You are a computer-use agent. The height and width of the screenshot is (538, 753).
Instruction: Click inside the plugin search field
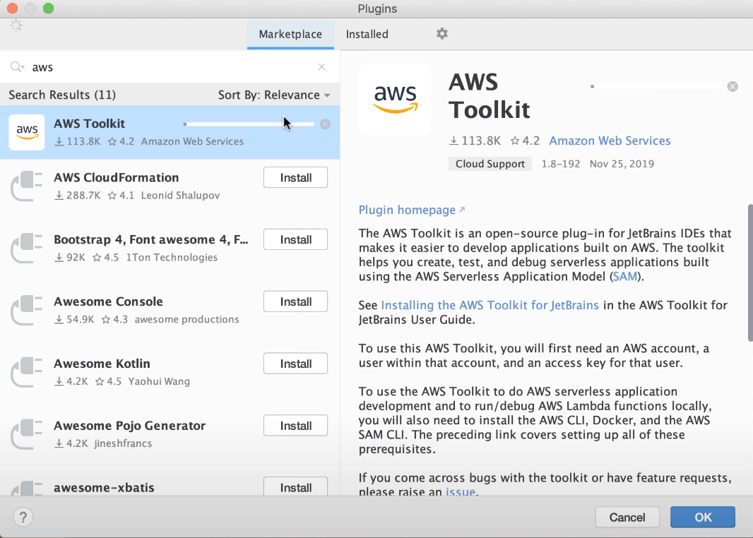(141, 66)
